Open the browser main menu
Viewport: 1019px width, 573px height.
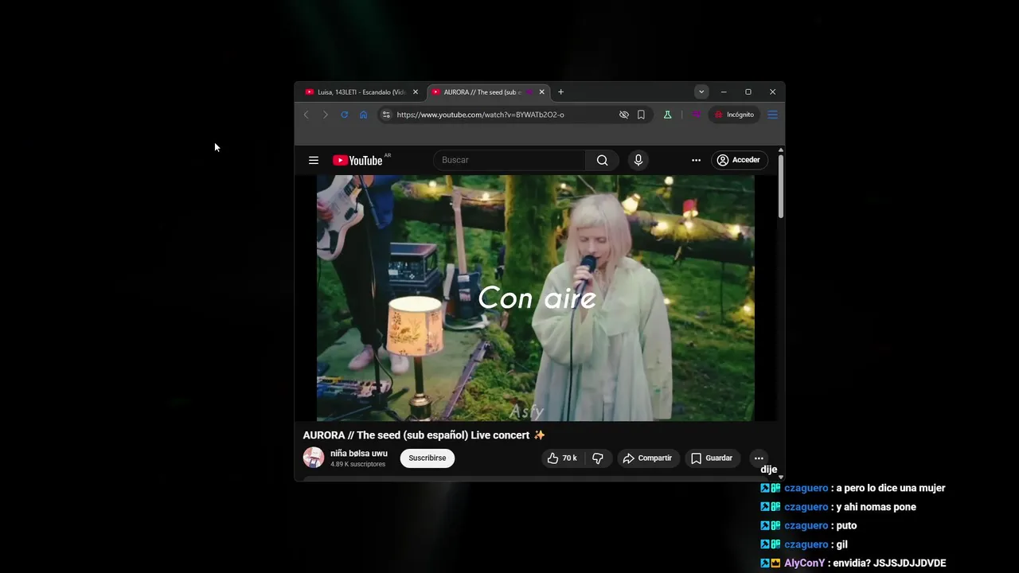pyautogui.click(x=772, y=115)
